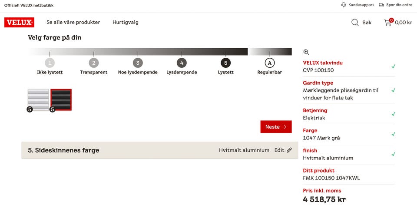This screenshot has width=417, height=209.
Task: Click checkmark beside Farge
Action: (393, 134)
